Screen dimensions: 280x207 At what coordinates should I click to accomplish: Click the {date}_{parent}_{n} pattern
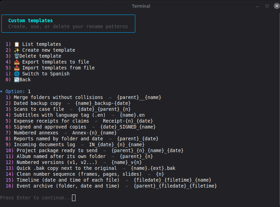pos(104,109)
